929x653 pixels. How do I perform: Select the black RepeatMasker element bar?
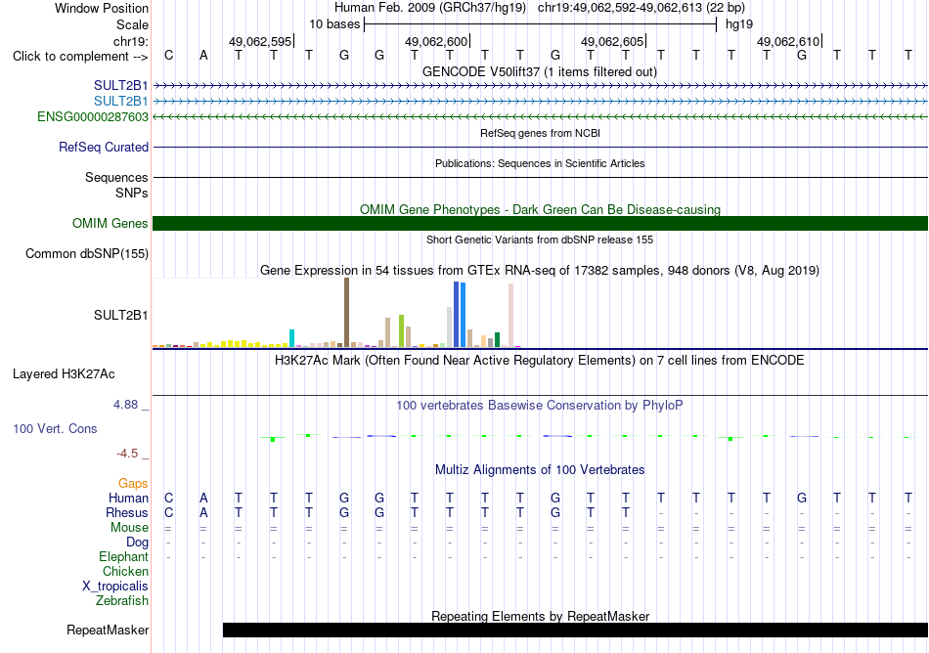tap(575, 630)
